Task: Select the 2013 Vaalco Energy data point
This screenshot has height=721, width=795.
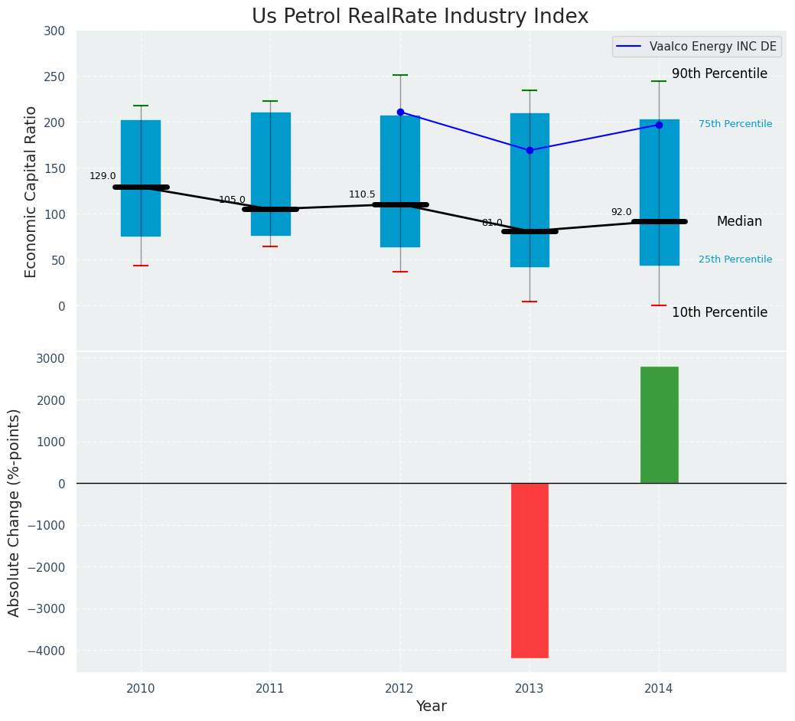Action: pos(529,150)
